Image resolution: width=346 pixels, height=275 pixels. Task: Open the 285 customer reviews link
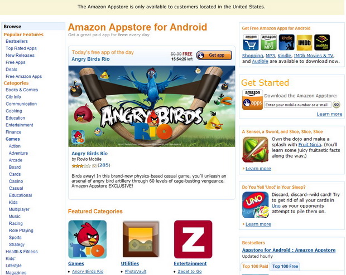104,165
